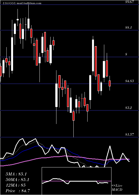Click the '<<Live MACD' label
Screen dimensions: 139x195
[x=117, y=187]
